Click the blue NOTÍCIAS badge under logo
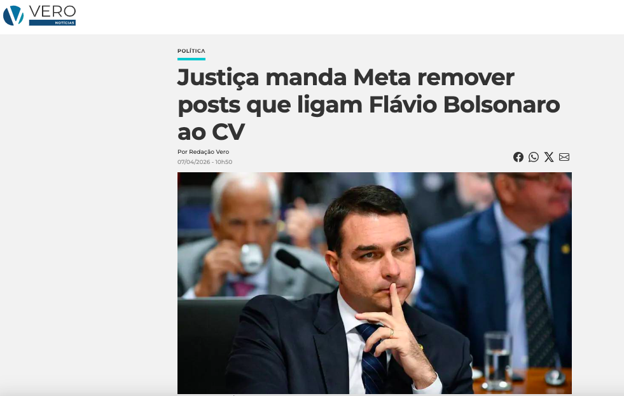 [x=52, y=23]
